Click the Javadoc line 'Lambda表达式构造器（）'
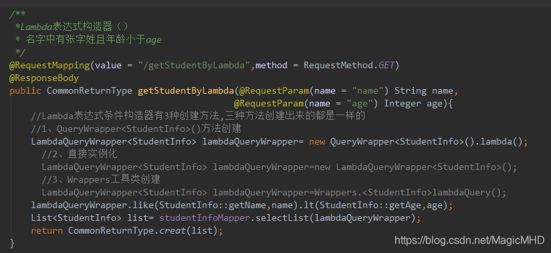 [x=72, y=27]
